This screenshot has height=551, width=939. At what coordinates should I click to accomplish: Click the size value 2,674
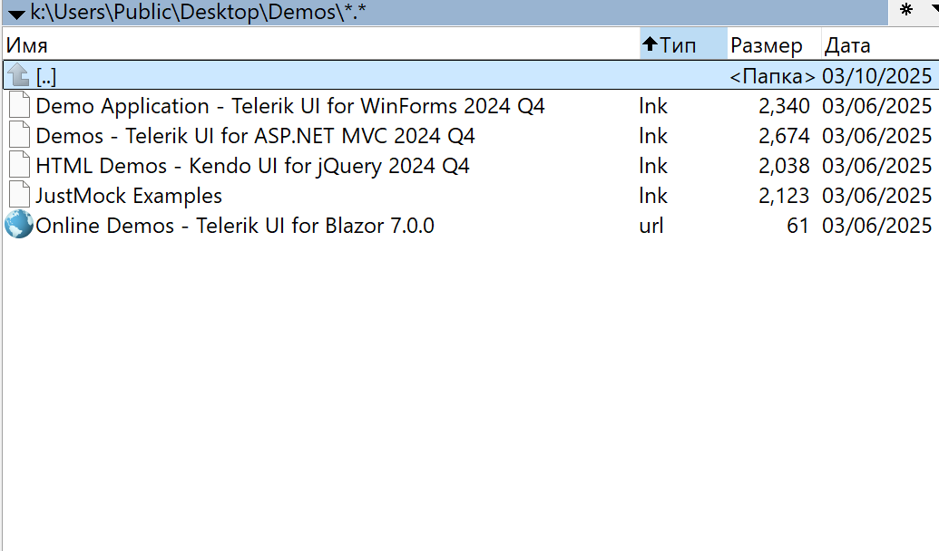pos(784,137)
